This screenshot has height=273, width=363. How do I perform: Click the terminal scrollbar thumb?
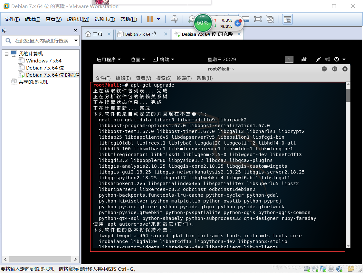click(348, 95)
